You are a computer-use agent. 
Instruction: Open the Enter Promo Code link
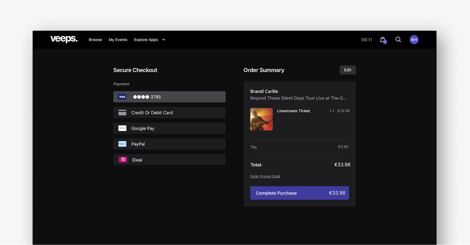point(265,177)
